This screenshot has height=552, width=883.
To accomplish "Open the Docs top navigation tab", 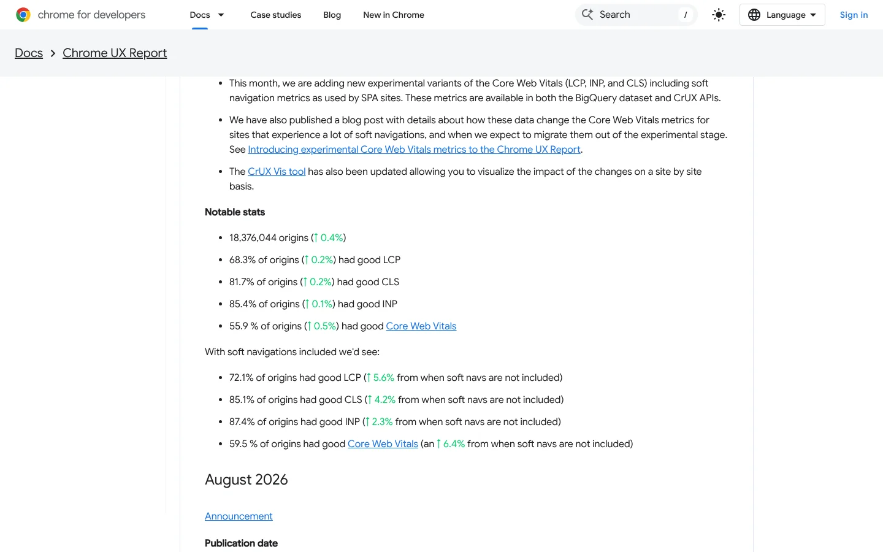I will (200, 15).
